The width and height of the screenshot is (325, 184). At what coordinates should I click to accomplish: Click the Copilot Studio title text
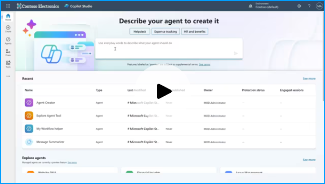pos(81,6)
